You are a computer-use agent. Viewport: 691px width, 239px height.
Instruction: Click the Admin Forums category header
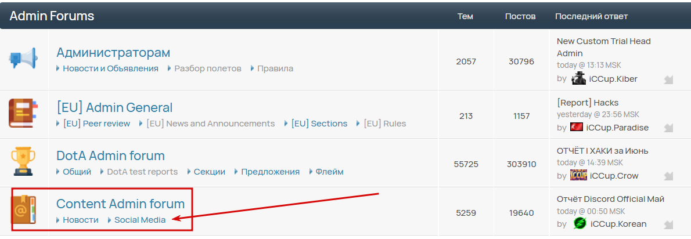pos(52,16)
